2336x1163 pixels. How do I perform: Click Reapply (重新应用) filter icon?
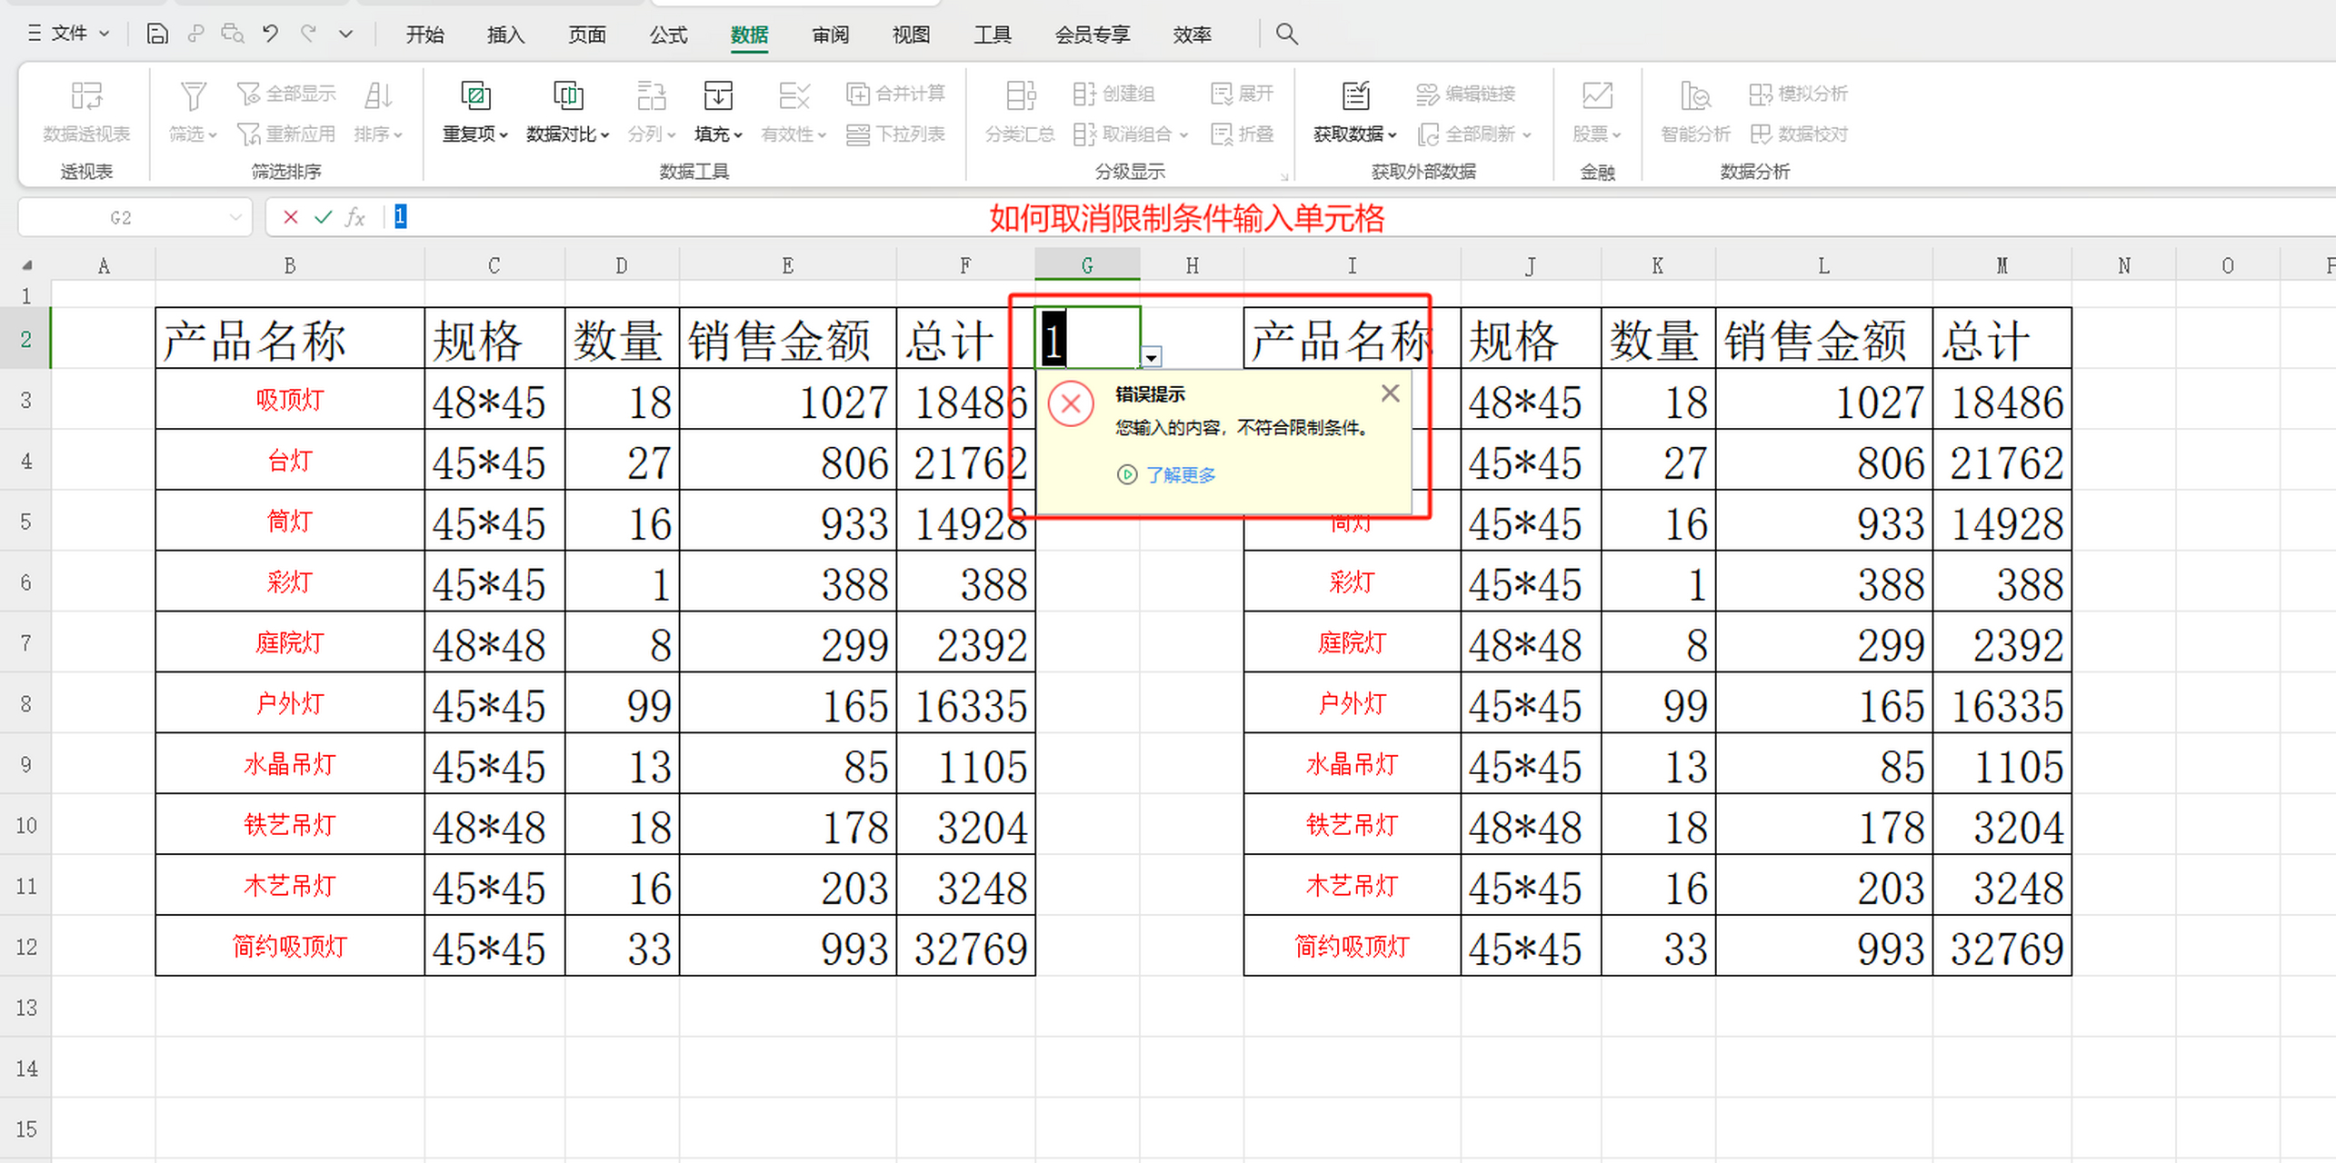(x=286, y=134)
